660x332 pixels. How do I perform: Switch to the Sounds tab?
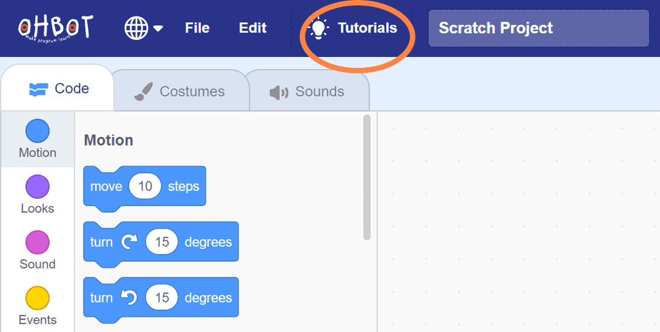[307, 92]
